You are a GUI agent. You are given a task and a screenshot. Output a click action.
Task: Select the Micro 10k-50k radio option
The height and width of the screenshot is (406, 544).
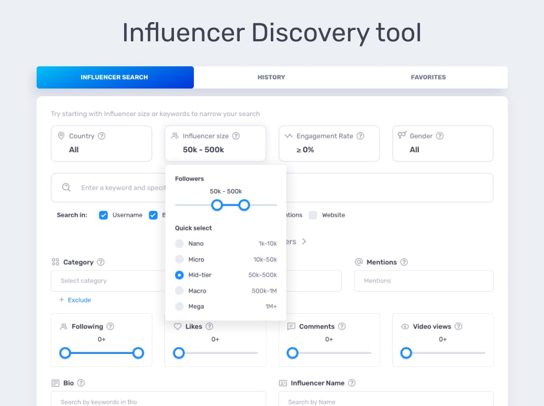[180, 259]
